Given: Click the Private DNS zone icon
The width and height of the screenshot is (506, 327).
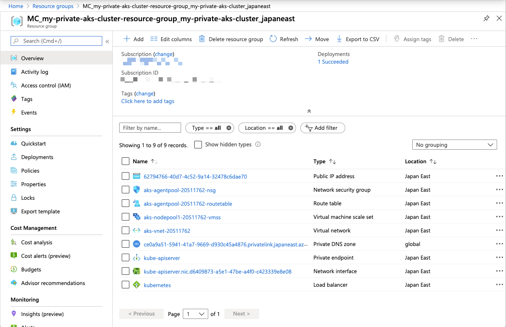Looking at the screenshot, I should click(137, 244).
